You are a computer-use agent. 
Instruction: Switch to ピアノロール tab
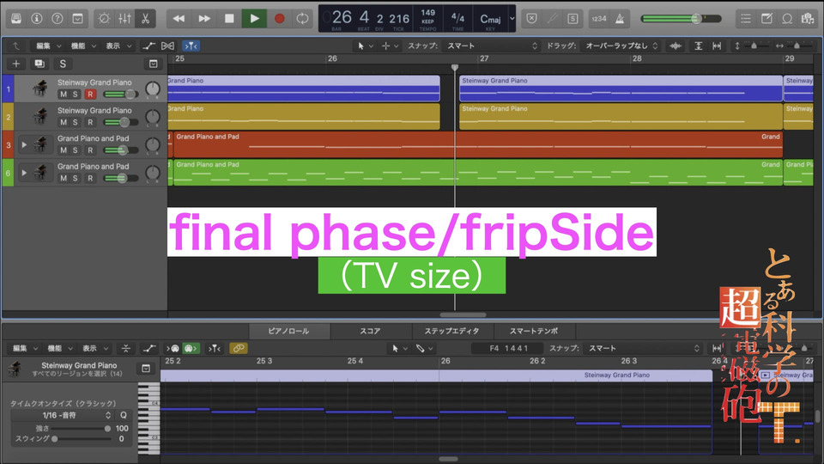point(288,331)
